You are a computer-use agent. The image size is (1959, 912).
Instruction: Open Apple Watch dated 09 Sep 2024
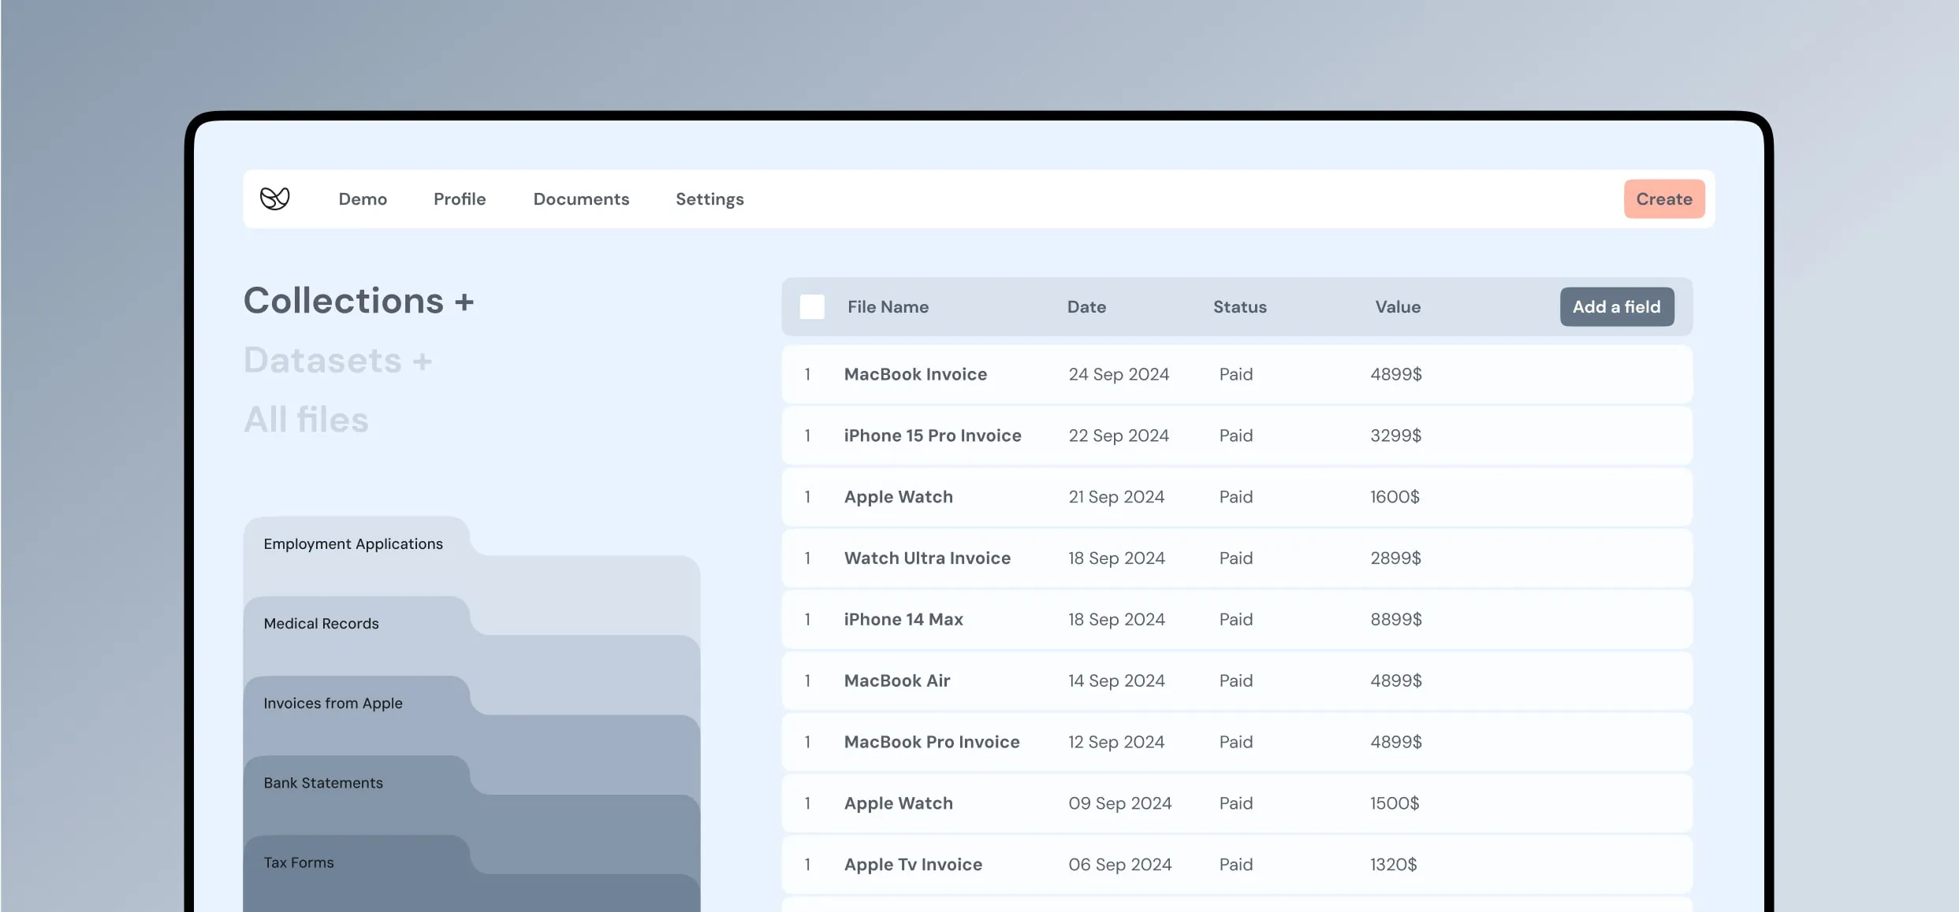click(898, 803)
